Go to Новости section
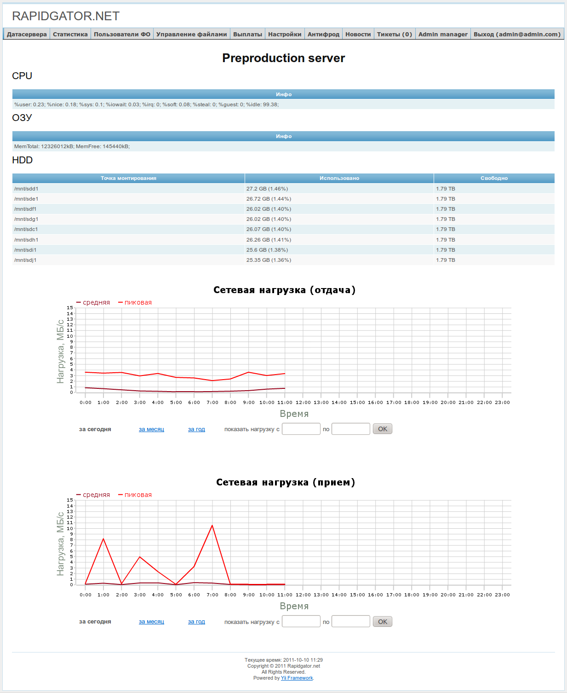The width and height of the screenshot is (567, 693). [x=358, y=34]
